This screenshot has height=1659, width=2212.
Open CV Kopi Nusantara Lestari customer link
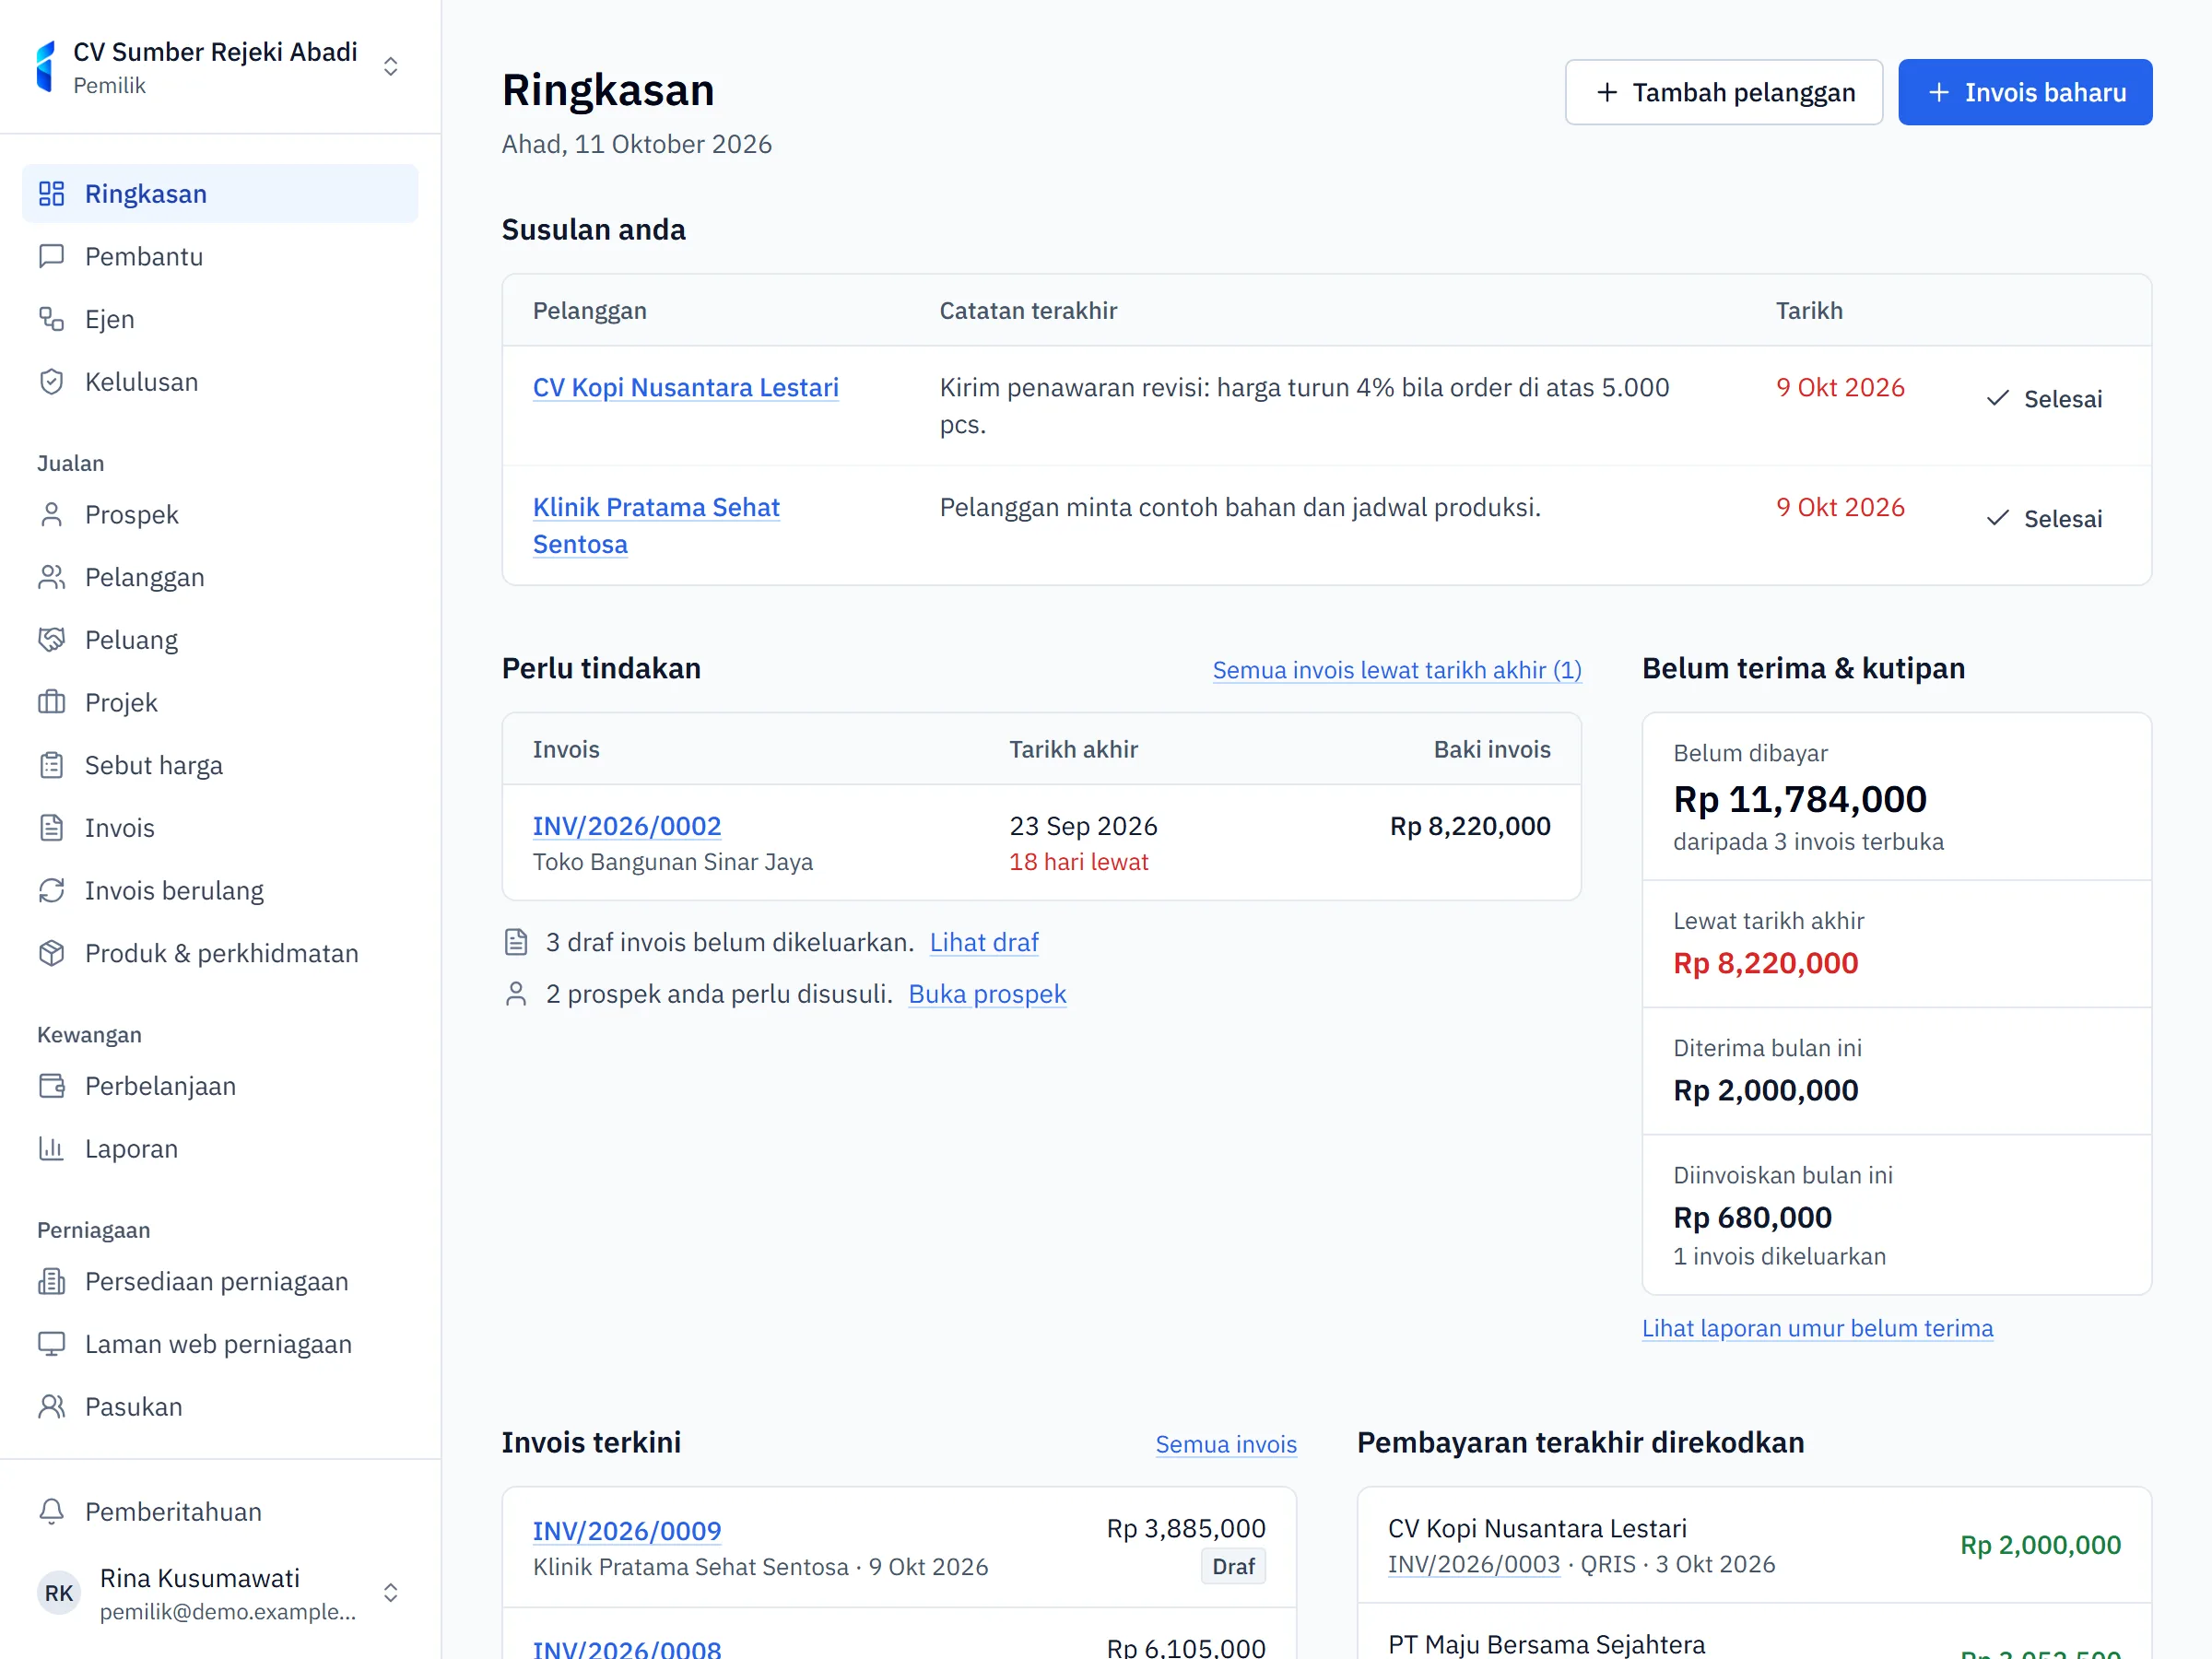685,388
